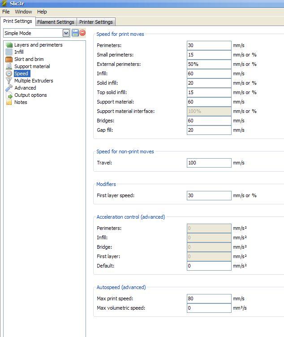Select Skirt and brim section
This screenshot has height=337, width=284.
pyautogui.click(x=29, y=59)
